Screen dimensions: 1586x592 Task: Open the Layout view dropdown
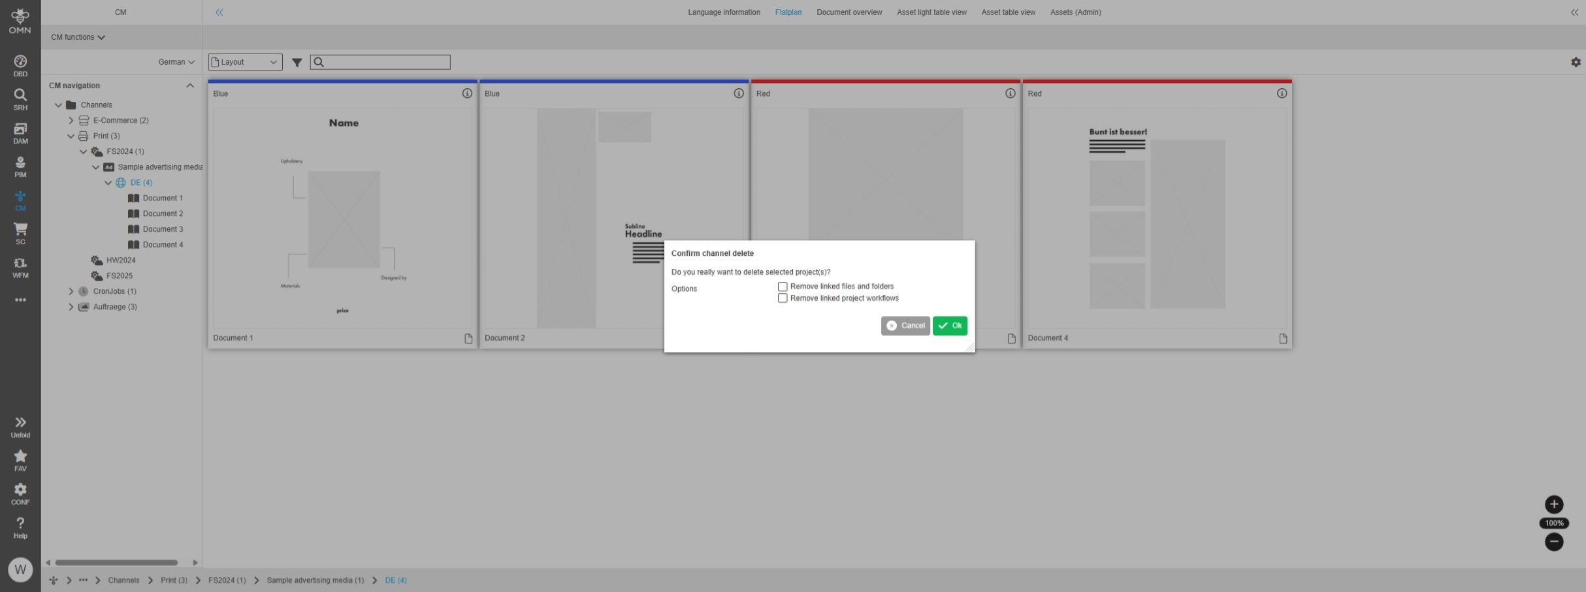(245, 62)
